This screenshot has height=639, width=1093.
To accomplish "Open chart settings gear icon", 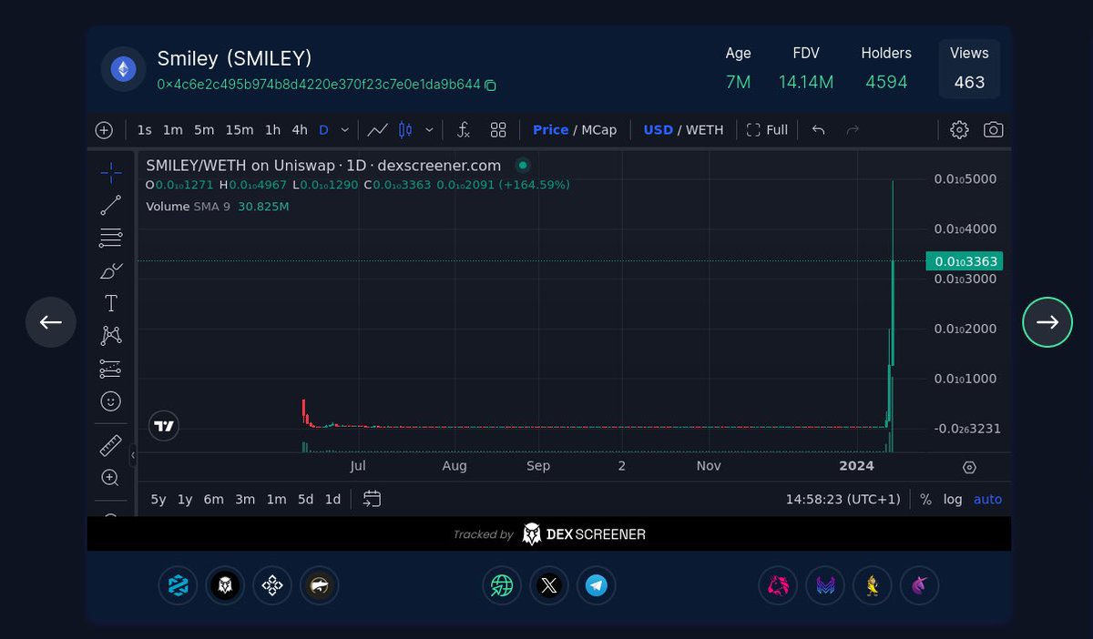I will (x=959, y=130).
